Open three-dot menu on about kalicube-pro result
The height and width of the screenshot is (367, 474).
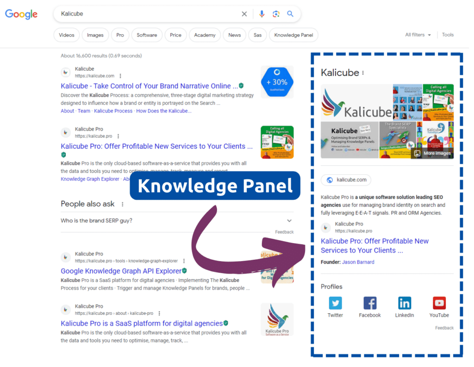[x=159, y=313]
